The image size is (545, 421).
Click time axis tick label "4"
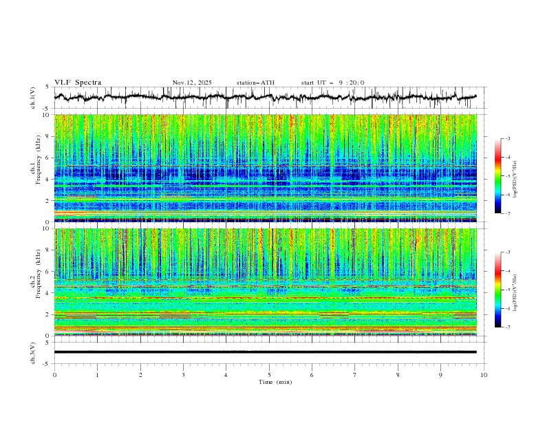tap(226, 375)
